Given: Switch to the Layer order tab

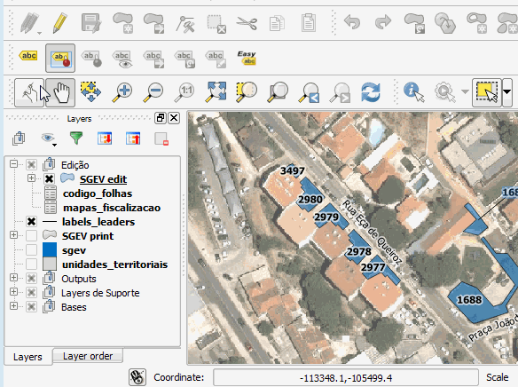Looking at the screenshot, I should 88,356.
